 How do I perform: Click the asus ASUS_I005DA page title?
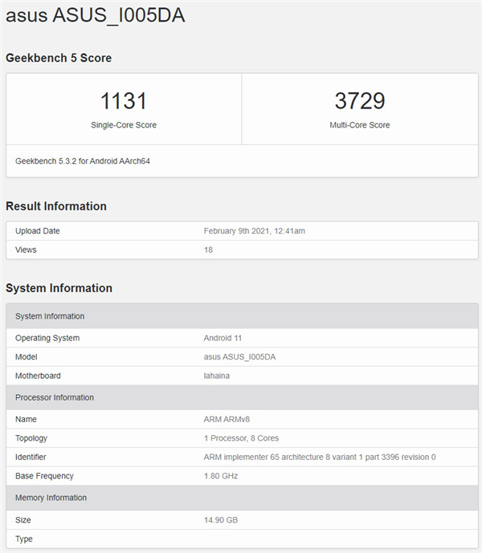(x=95, y=16)
